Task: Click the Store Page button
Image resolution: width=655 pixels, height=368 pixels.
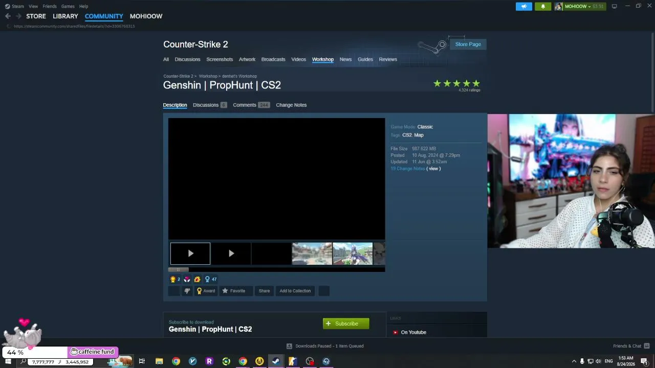Action: point(468,44)
